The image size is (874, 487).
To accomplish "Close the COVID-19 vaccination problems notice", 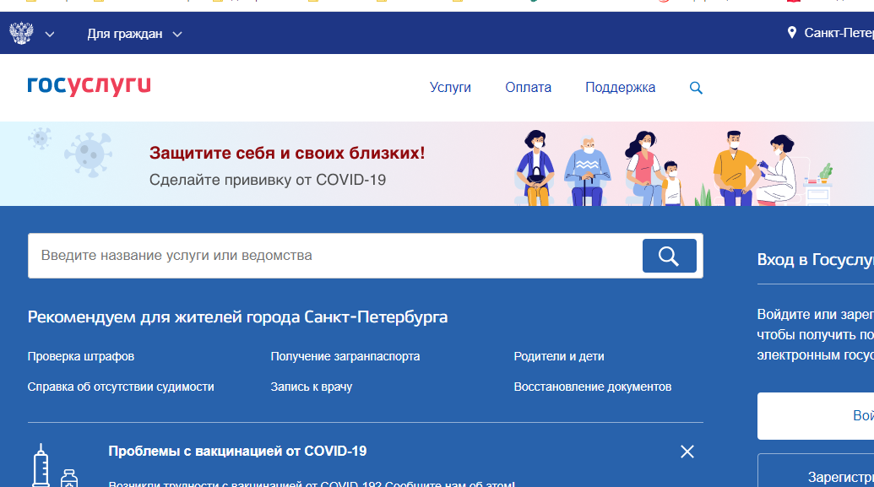I will click(x=687, y=452).
